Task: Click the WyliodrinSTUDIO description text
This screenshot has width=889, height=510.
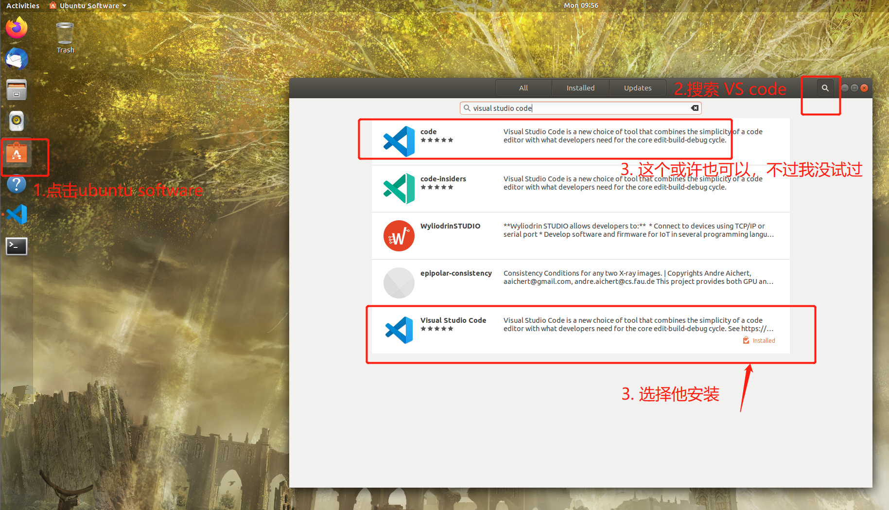Action: pos(638,230)
